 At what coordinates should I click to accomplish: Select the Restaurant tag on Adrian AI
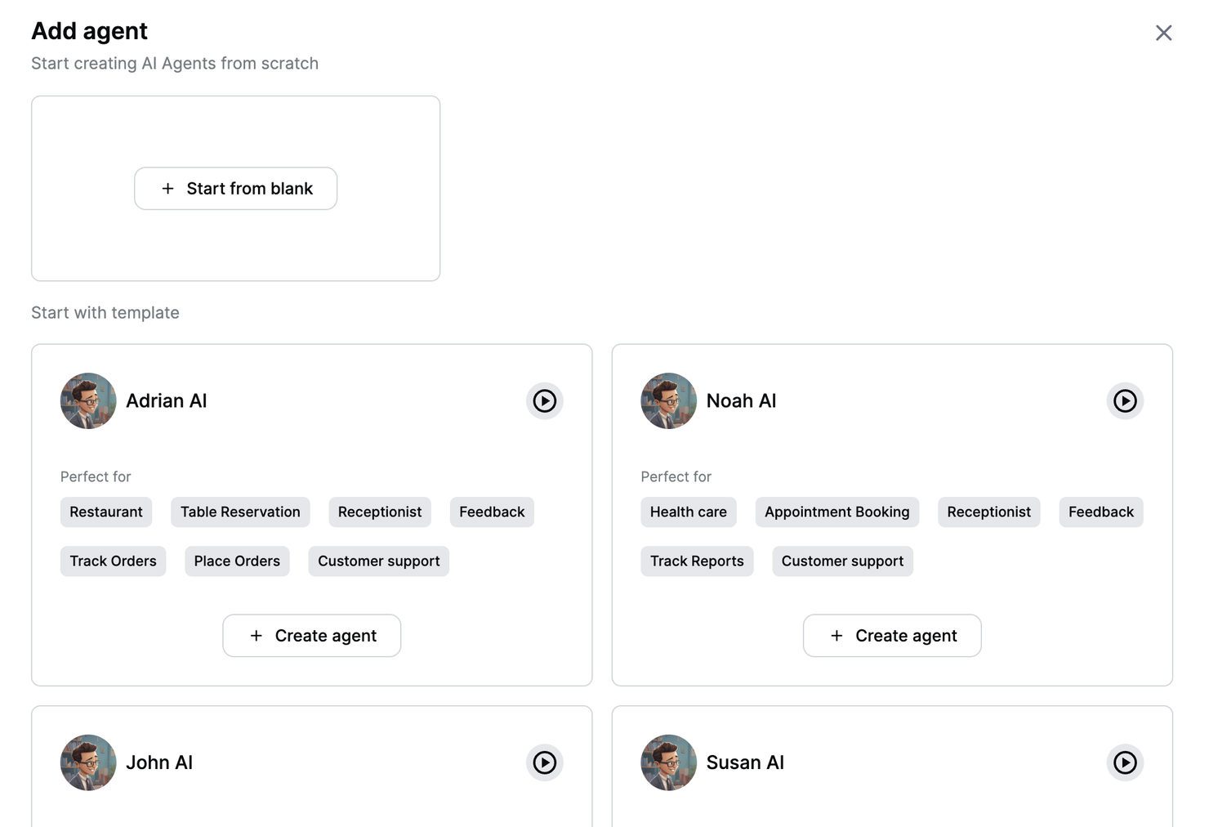coord(106,512)
